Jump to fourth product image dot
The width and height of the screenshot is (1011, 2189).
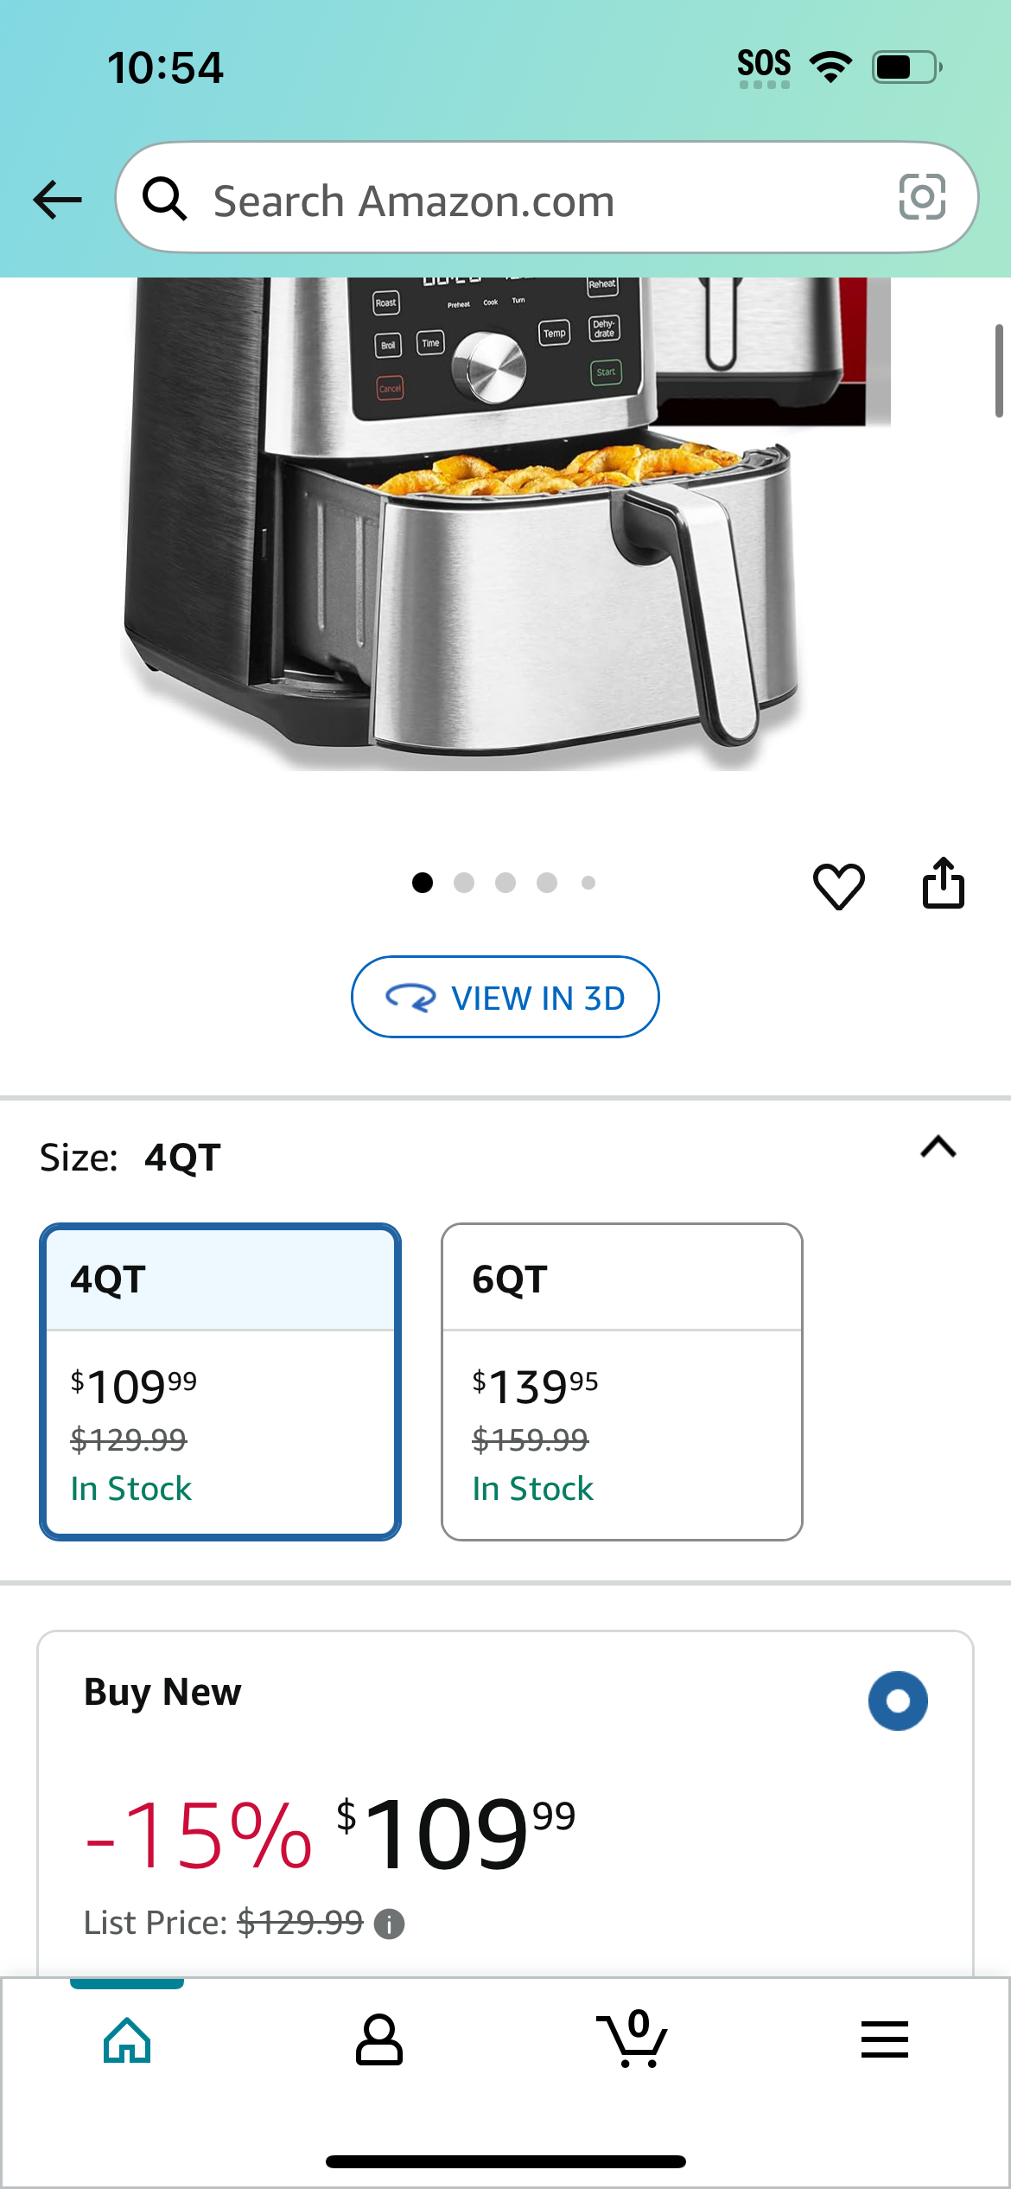tap(547, 883)
